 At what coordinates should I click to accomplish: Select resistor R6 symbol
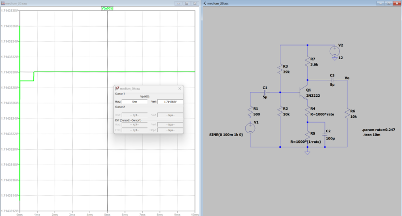coord(347,113)
